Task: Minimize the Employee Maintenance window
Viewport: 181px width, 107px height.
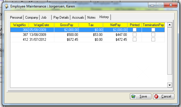Action: pos(152,5)
